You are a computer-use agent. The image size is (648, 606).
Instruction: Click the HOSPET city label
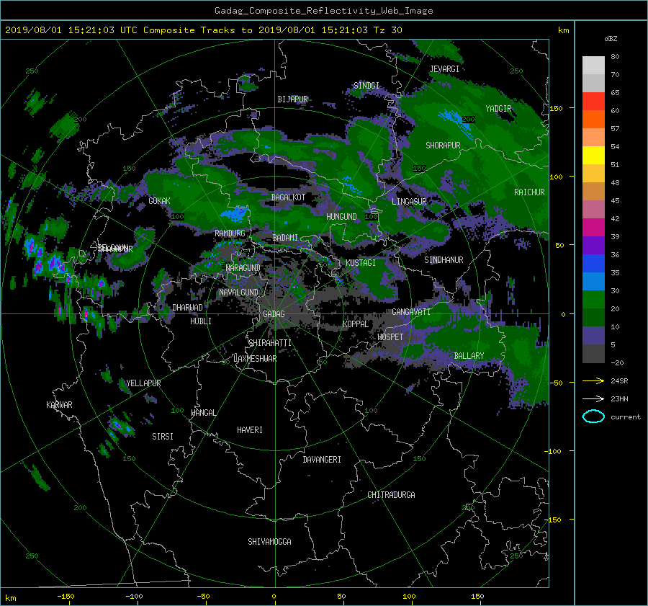390,337
